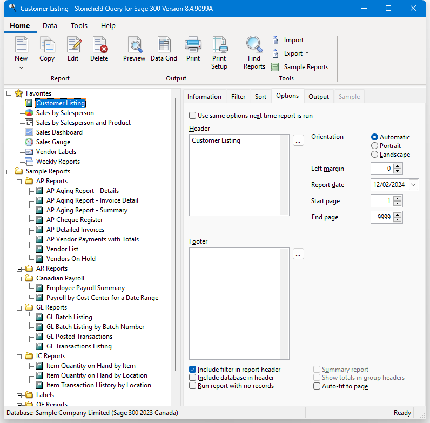Open the Report date dropdown

(x=414, y=185)
